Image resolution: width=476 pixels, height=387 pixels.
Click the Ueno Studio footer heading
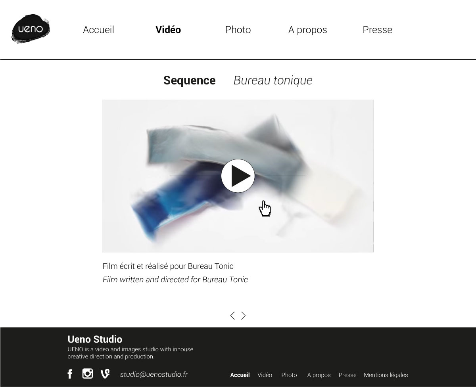95,339
